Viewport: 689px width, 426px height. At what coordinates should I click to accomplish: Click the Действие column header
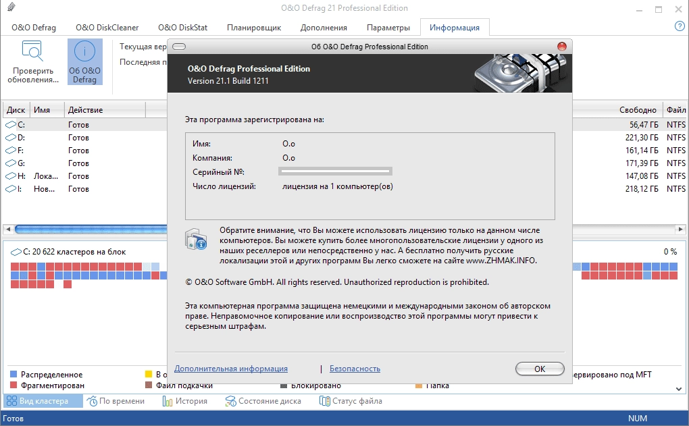pyautogui.click(x=105, y=110)
